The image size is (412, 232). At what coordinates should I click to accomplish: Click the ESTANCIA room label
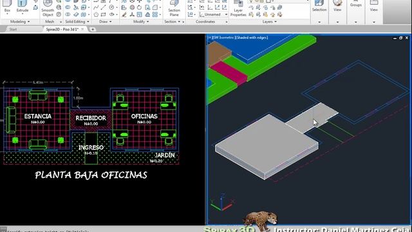coord(38,116)
